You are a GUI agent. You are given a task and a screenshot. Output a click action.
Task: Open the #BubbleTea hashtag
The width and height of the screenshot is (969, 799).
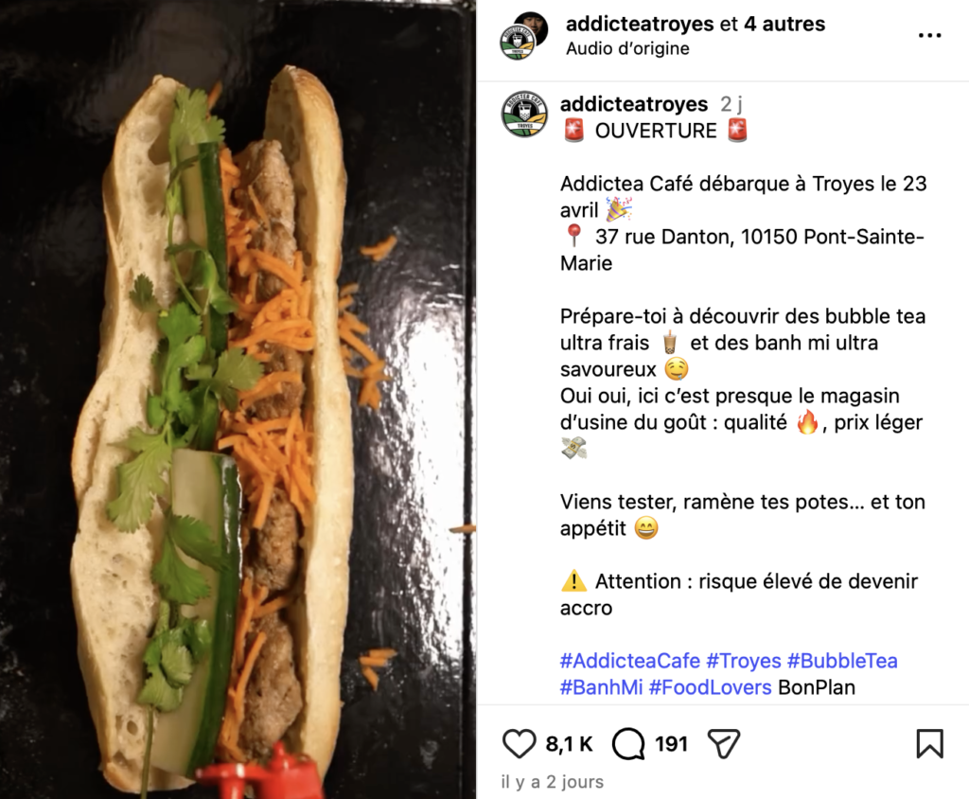click(842, 661)
